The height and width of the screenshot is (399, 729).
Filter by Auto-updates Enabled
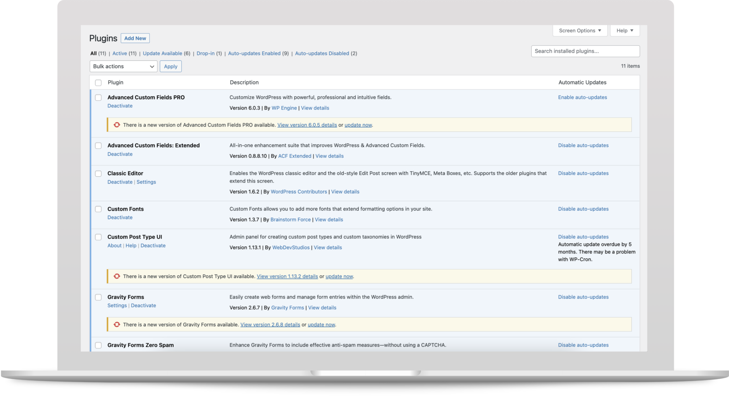click(254, 53)
